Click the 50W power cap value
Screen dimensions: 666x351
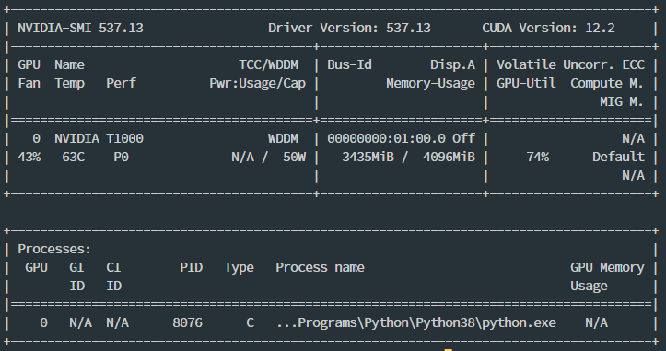click(295, 158)
